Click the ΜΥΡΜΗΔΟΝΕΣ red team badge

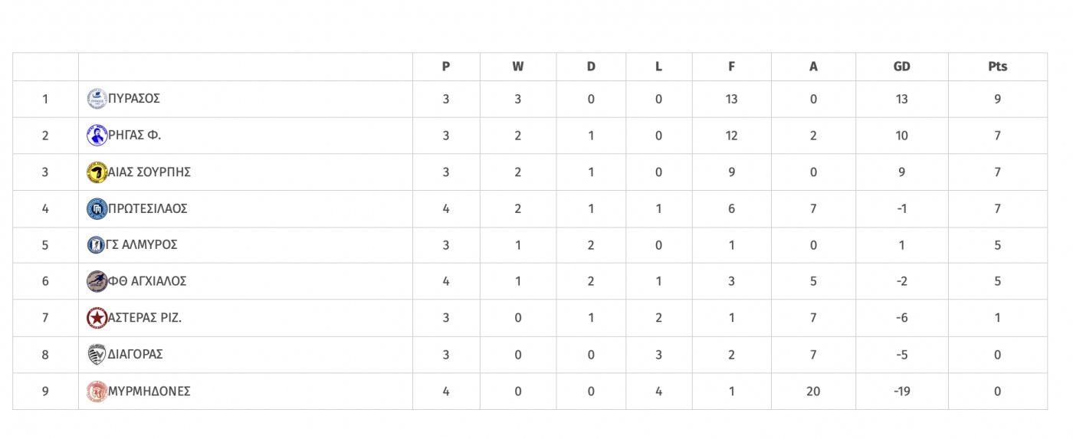(x=97, y=391)
